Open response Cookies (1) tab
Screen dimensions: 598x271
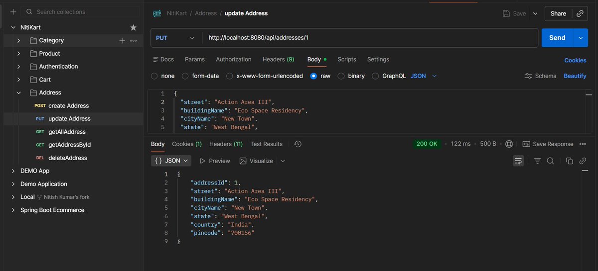point(187,144)
